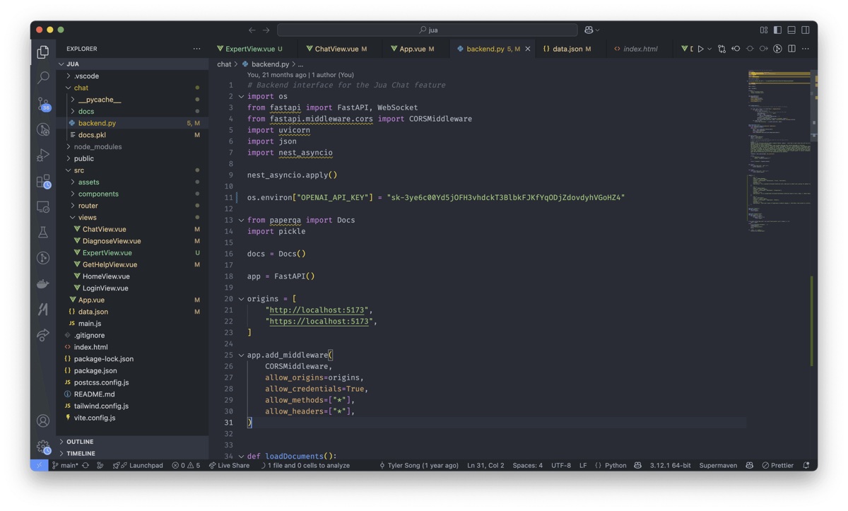This screenshot has width=848, height=511.
Task: Click the main* branch in status bar
Action: point(65,465)
